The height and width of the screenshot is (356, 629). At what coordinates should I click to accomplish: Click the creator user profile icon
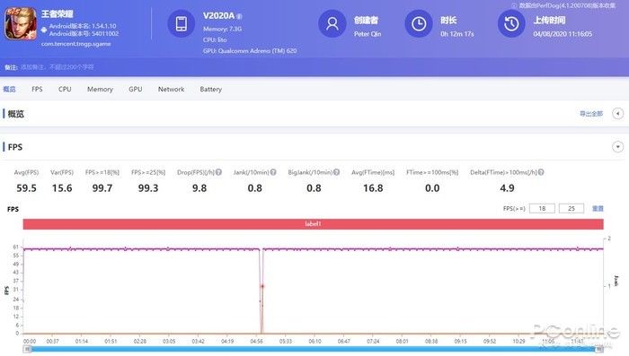pos(332,23)
